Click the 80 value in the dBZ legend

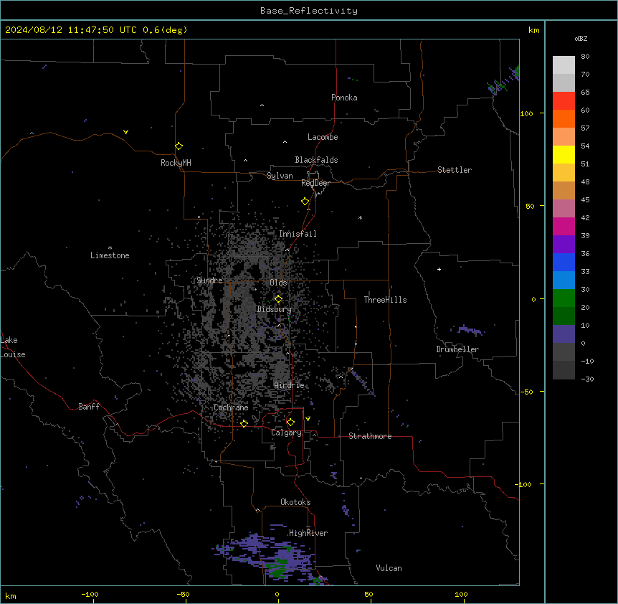click(x=585, y=57)
